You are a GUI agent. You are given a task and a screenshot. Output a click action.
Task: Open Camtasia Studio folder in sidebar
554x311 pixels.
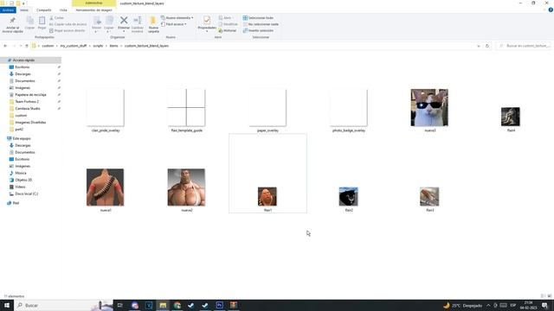click(28, 109)
